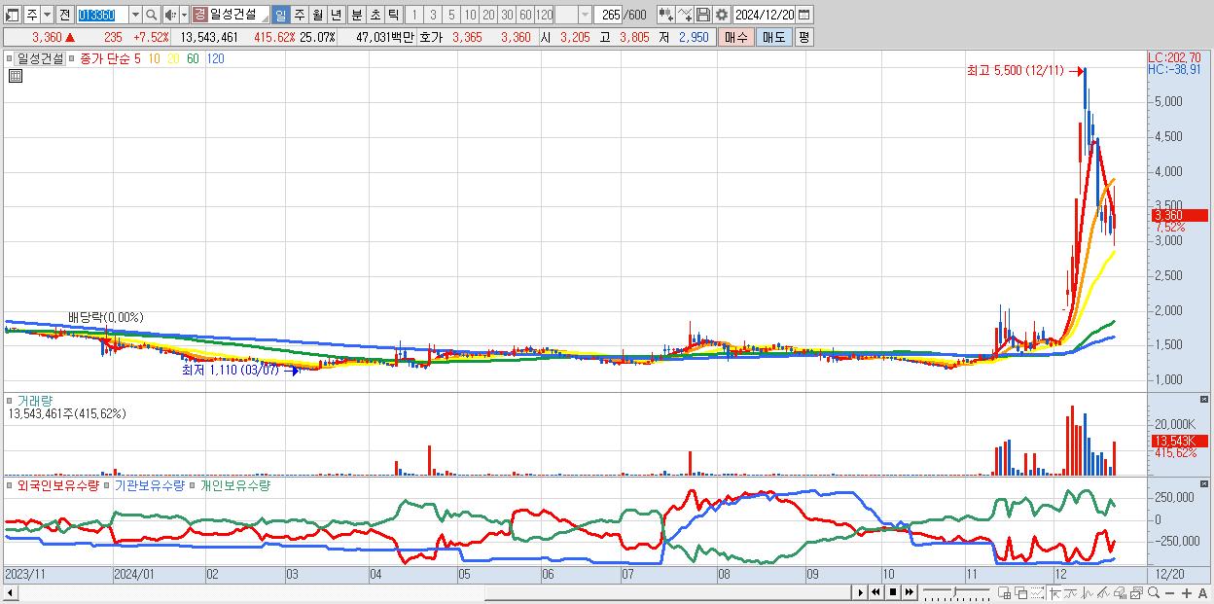Click the bar count field showing 265
This screenshot has height=604, width=1214.
click(x=608, y=15)
